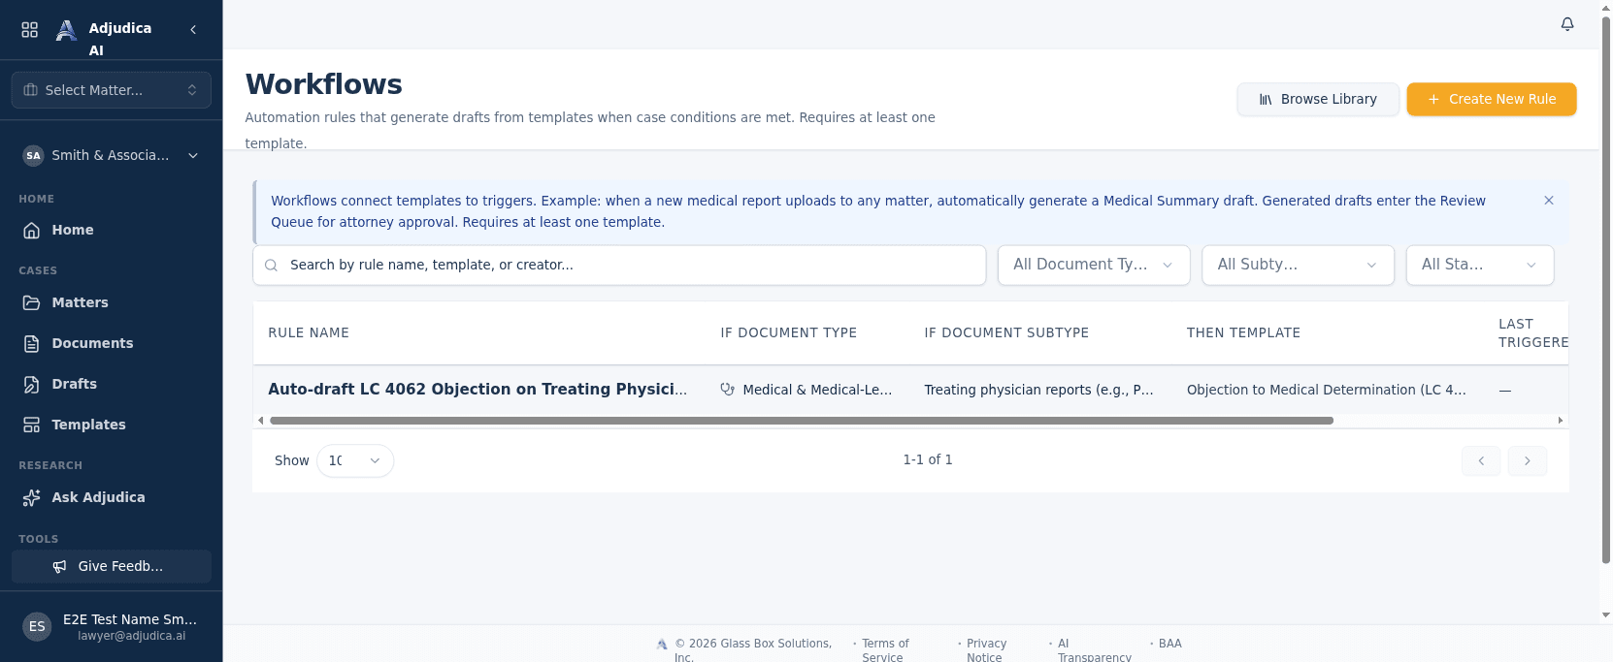The image size is (1613, 662).
Task: Click the table's horizontal scrollbar thumb
Action: [x=802, y=421]
